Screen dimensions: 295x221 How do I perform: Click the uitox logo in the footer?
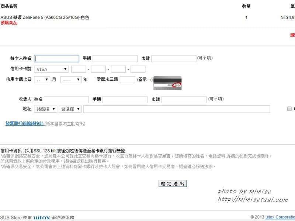pos(42,217)
